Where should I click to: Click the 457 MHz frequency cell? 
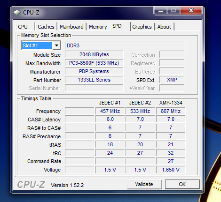(110, 111)
